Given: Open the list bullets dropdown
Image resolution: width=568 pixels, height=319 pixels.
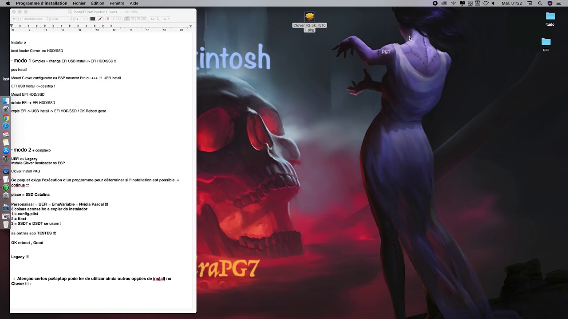Looking at the screenshot, I should point(166,19).
